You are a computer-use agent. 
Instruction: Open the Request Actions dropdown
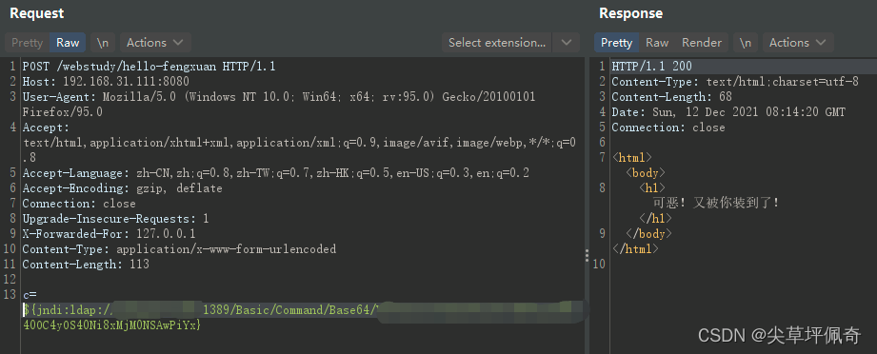tap(155, 43)
